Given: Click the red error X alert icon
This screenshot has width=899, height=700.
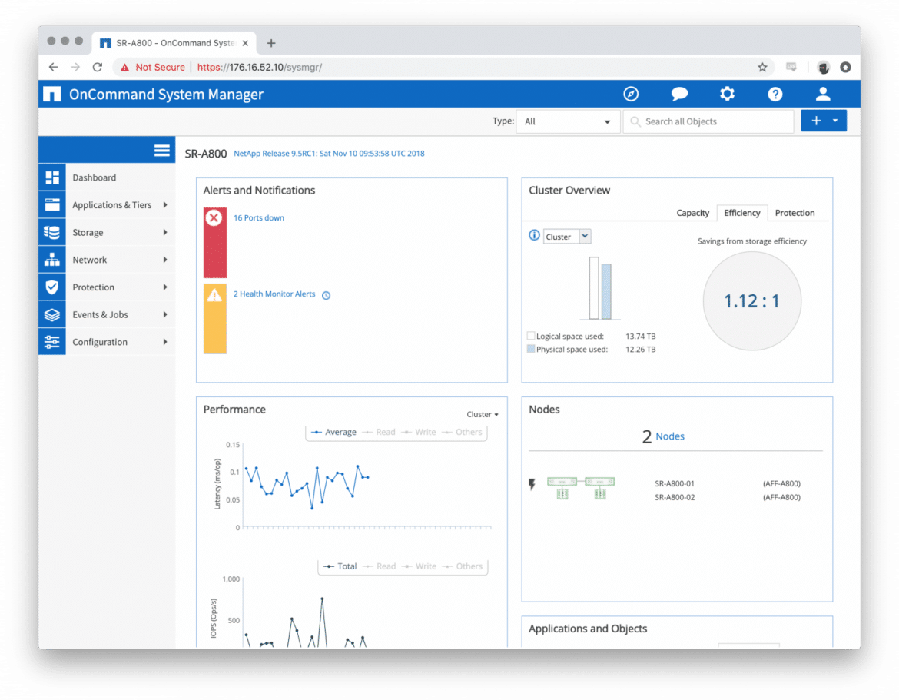Looking at the screenshot, I should (214, 218).
